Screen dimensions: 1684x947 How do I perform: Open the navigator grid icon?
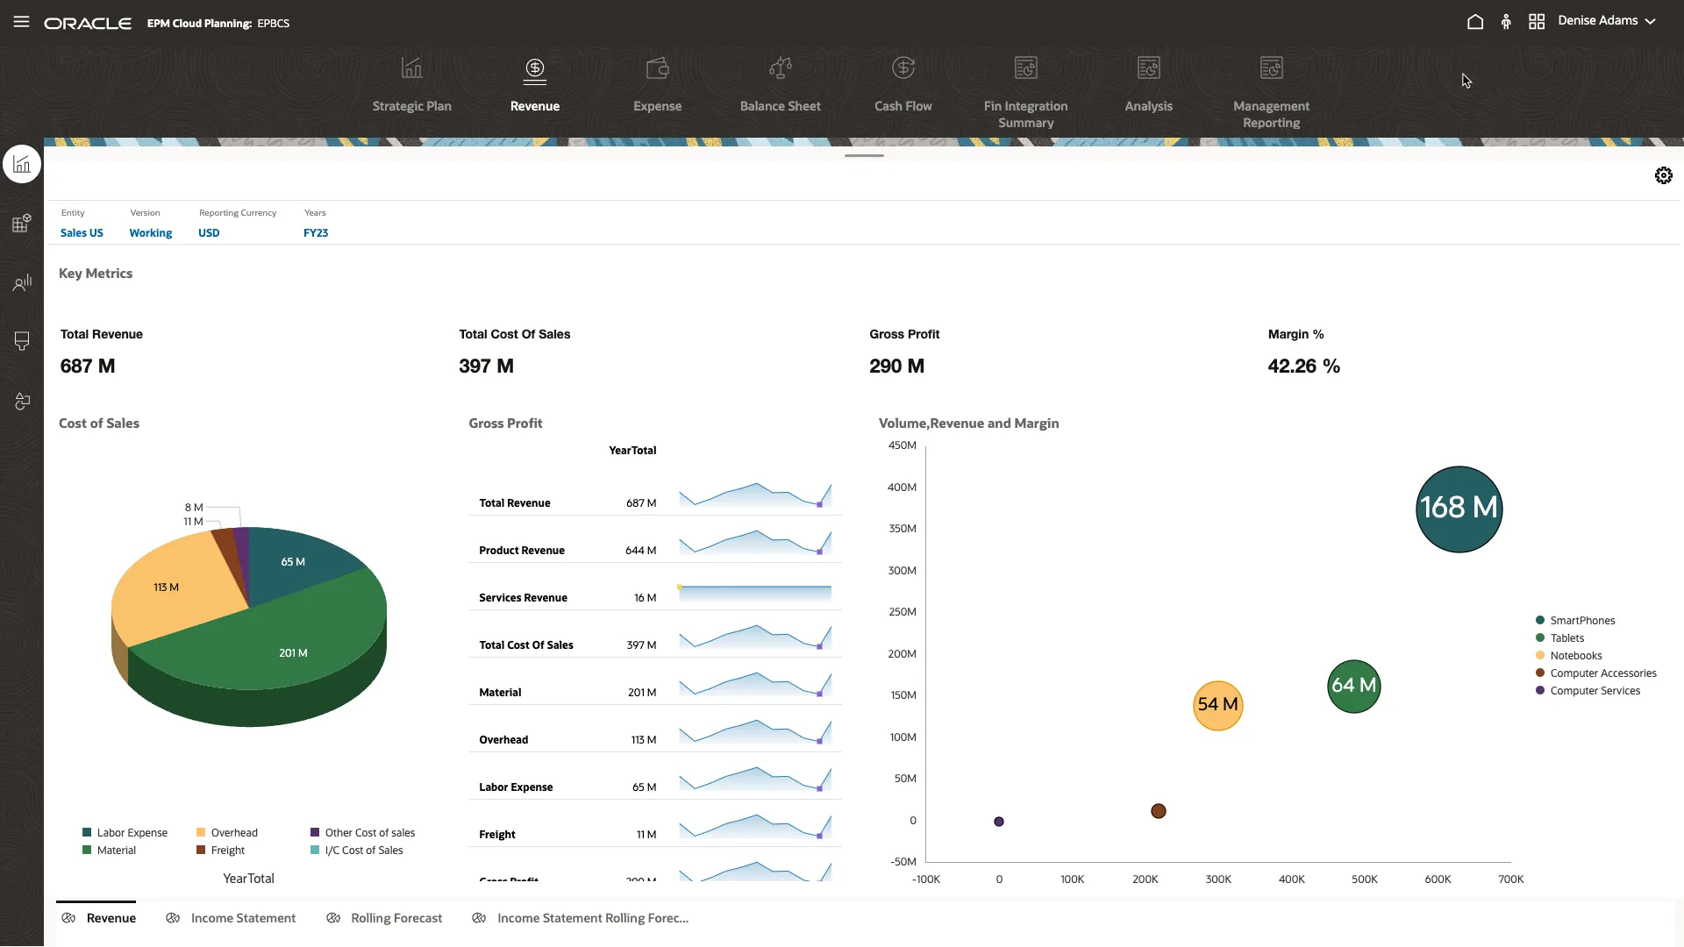pos(1537,21)
